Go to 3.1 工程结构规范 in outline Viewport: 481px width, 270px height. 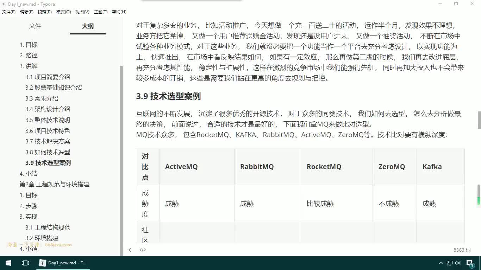point(48,227)
